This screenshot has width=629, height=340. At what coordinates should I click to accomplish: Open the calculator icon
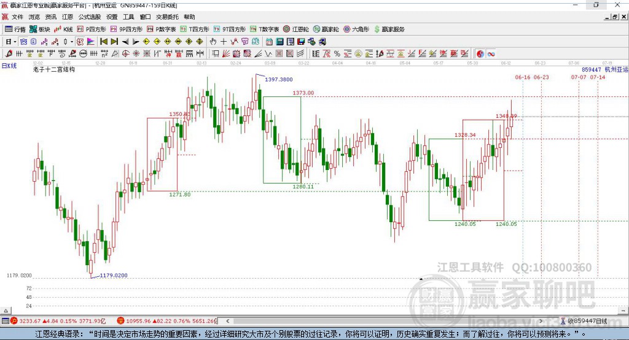pyautogui.click(x=279, y=42)
